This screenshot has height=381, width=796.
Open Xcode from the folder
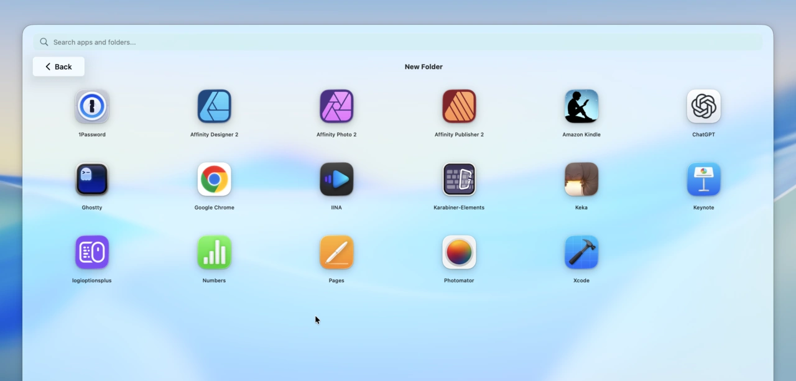[x=581, y=252]
